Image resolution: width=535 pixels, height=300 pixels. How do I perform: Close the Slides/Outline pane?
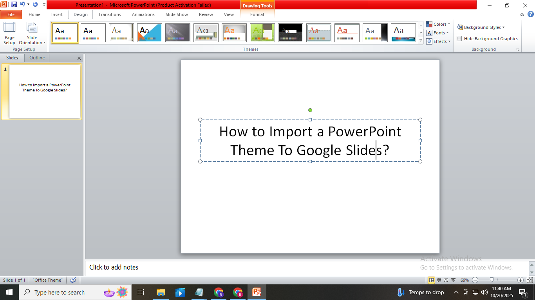79,58
